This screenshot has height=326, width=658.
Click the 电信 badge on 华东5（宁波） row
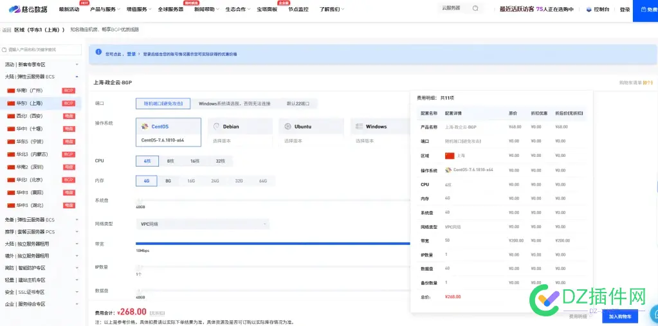coord(68,142)
